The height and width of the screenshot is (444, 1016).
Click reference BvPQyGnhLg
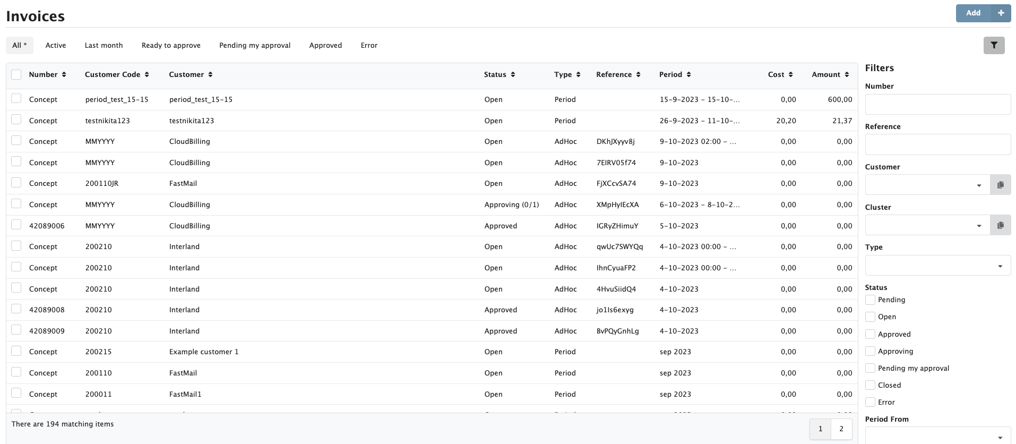[617, 331]
